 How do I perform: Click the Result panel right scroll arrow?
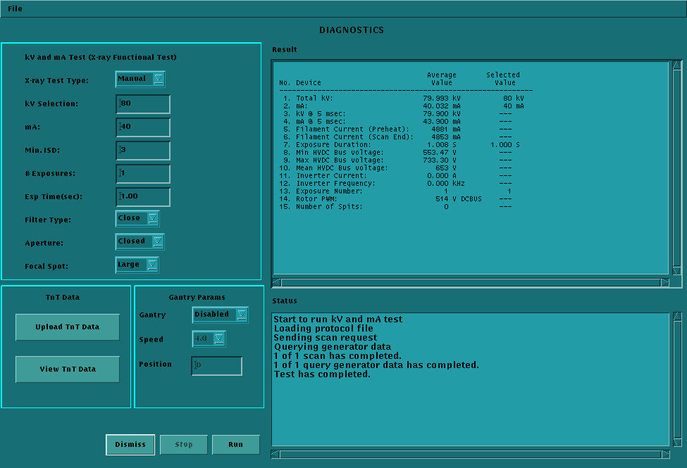tap(664, 282)
